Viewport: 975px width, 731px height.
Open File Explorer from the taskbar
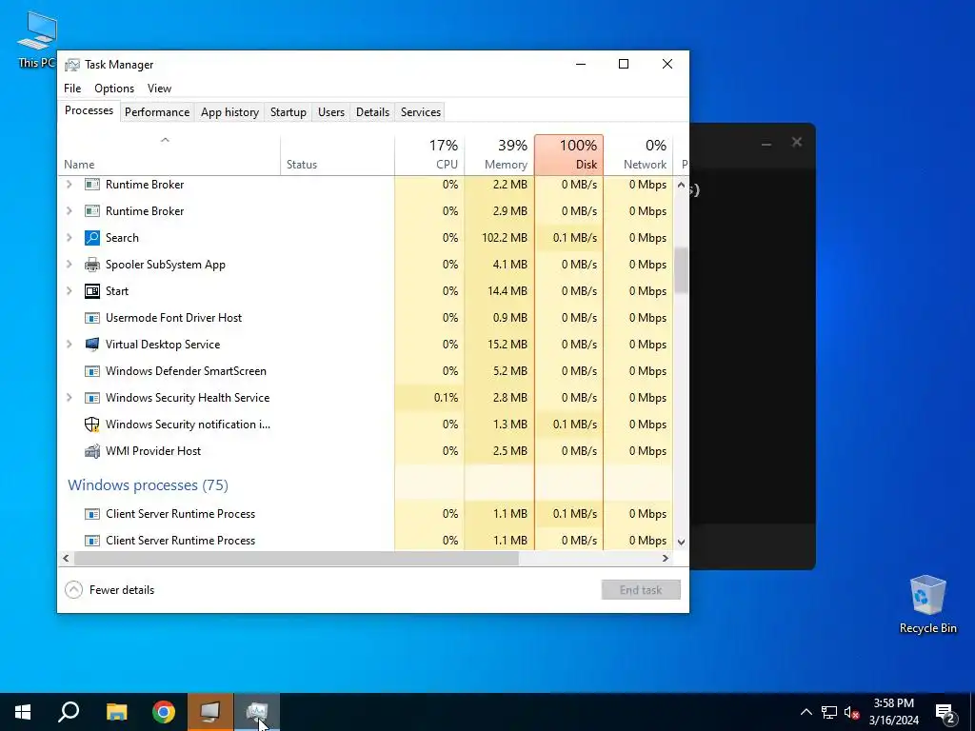pos(116,712)
